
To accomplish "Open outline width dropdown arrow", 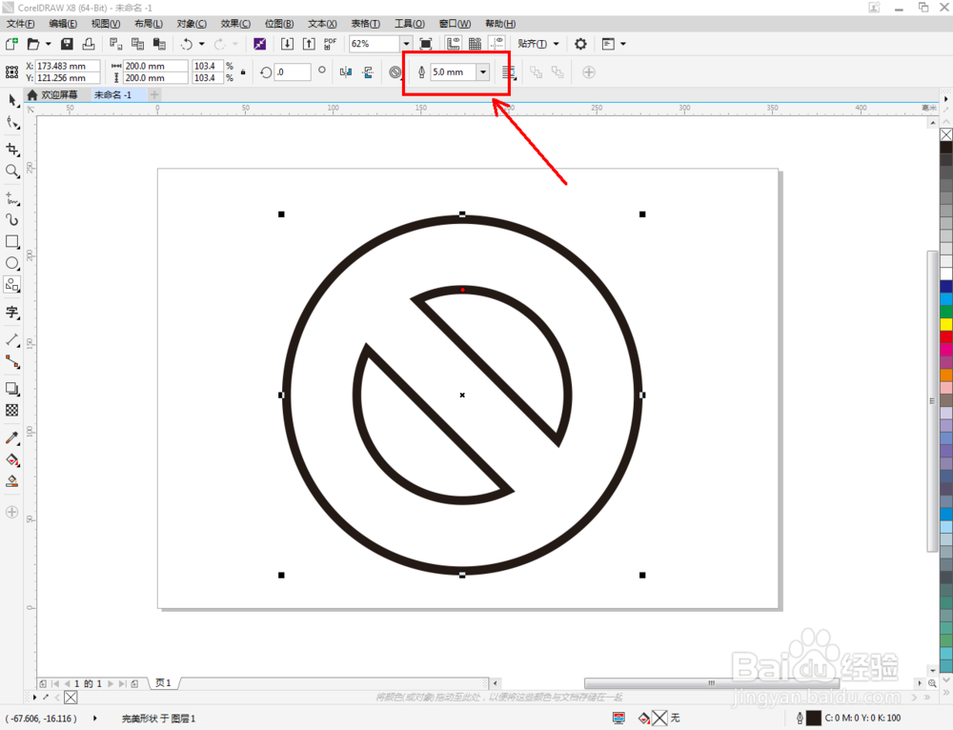I will point(483,72).
